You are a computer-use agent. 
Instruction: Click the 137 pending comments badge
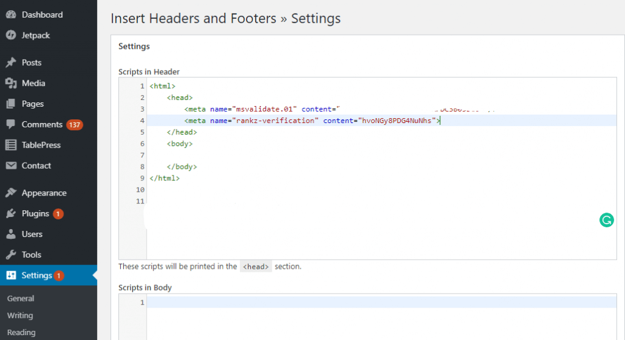coord(74,125)
